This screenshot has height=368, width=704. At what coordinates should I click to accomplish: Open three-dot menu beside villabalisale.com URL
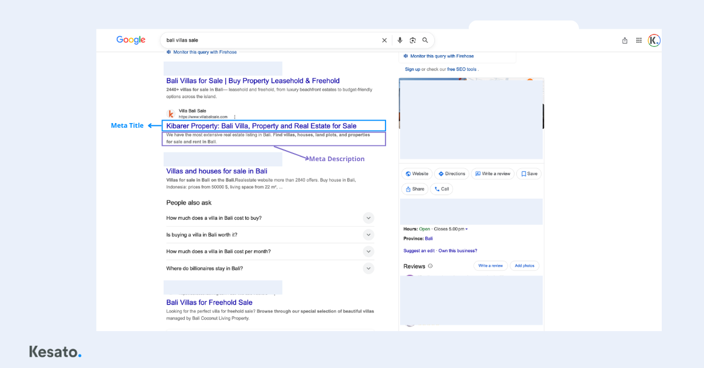coord(235,117)
